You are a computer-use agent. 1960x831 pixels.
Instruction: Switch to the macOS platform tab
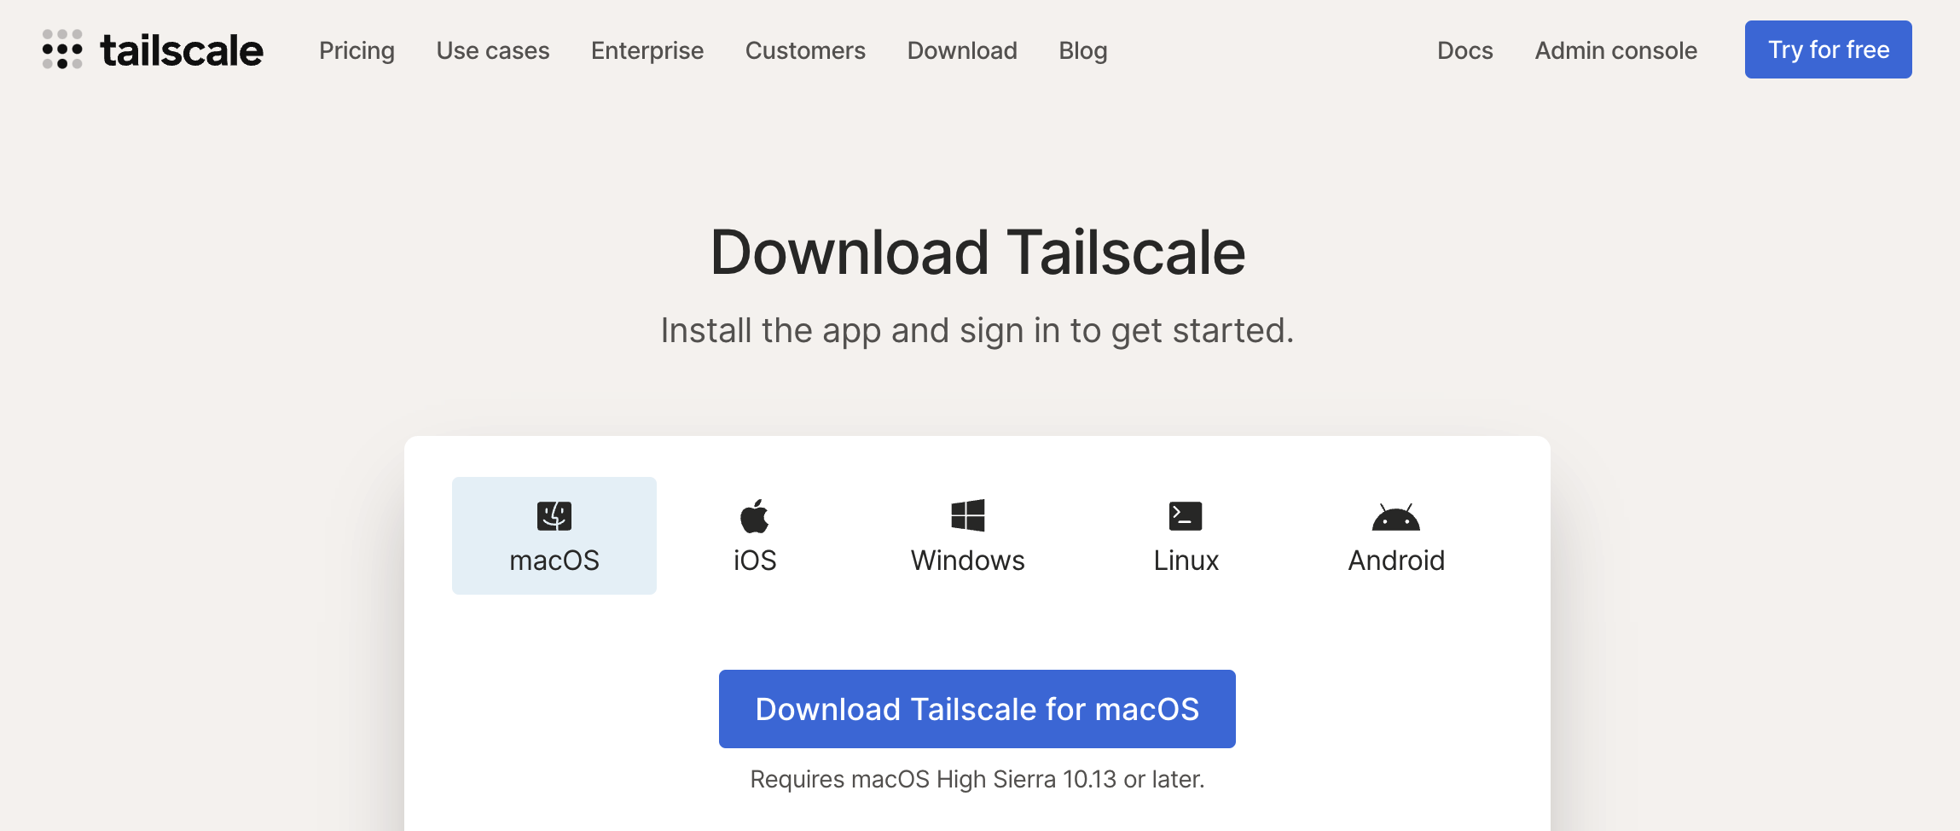coord(554,536)
